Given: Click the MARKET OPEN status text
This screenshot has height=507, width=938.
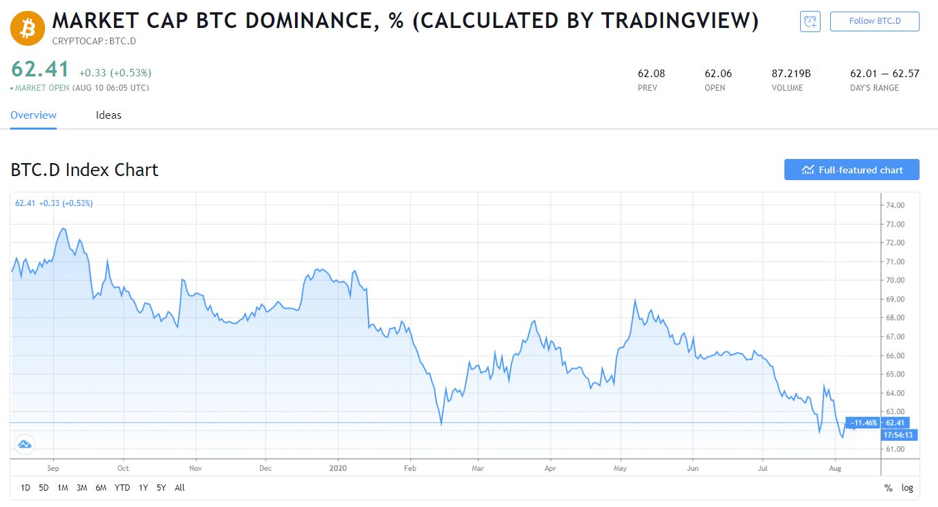Looking at the screenshot, I should (42, 88).
